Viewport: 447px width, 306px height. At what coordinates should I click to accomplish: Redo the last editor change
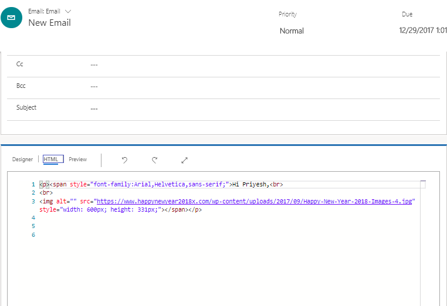coord(154,160)
